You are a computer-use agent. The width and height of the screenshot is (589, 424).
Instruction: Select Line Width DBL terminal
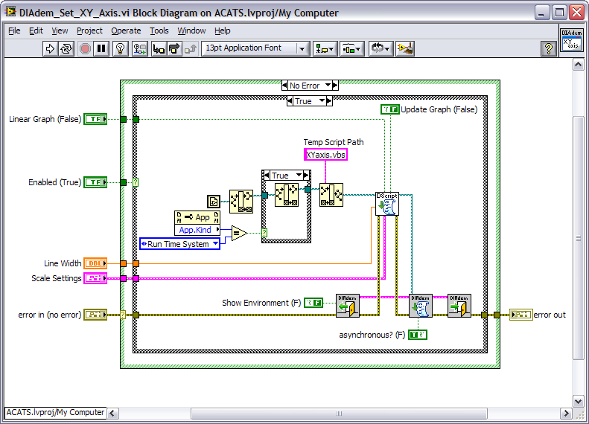(x=95, y=263)
